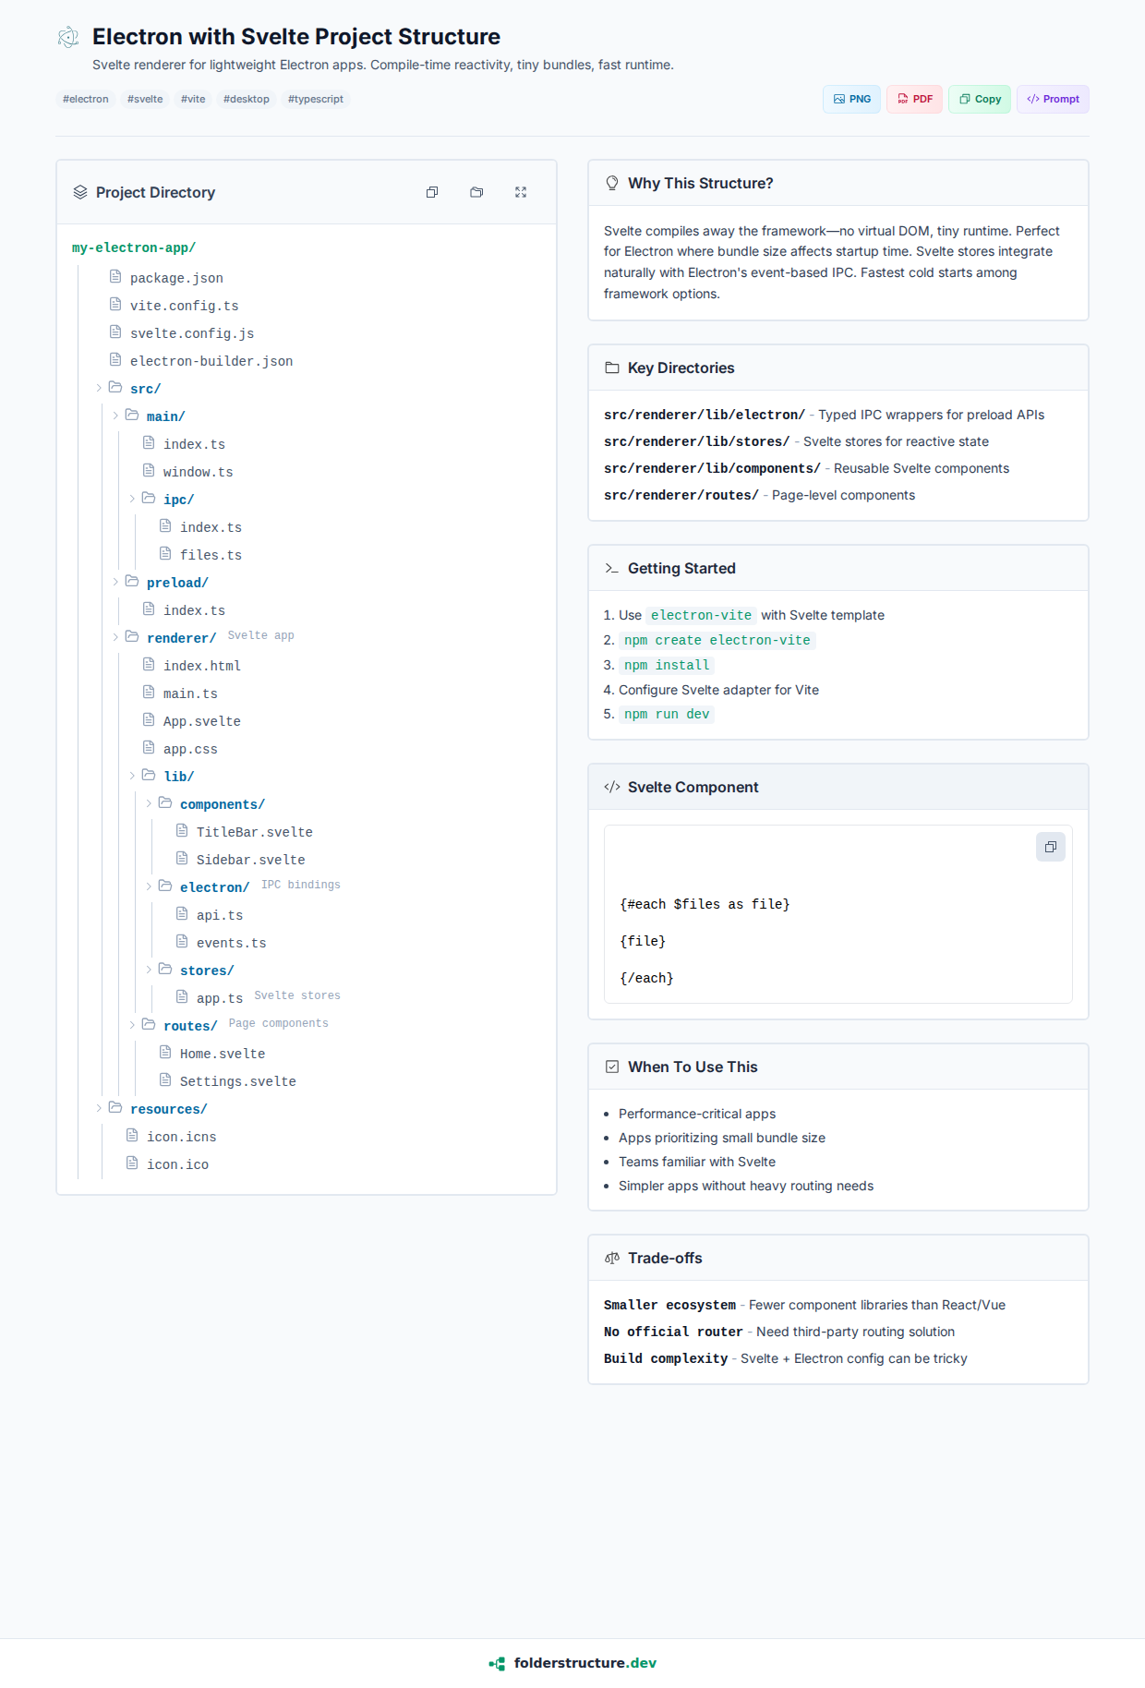This screenshot has width=1145, height=1688.
Task: Open the #electron tag
Action: coord(86,99)
